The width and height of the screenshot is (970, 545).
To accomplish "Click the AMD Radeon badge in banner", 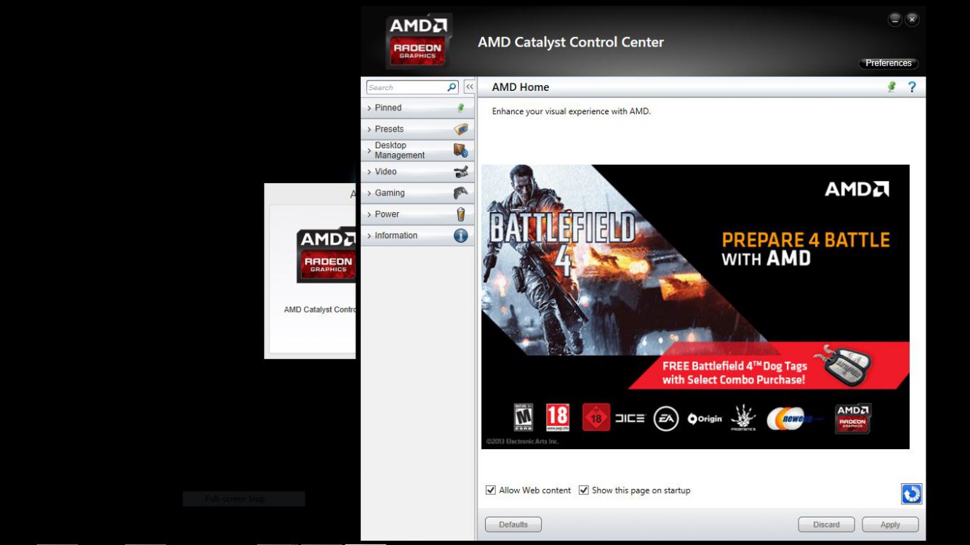I will tap(853, 419).
